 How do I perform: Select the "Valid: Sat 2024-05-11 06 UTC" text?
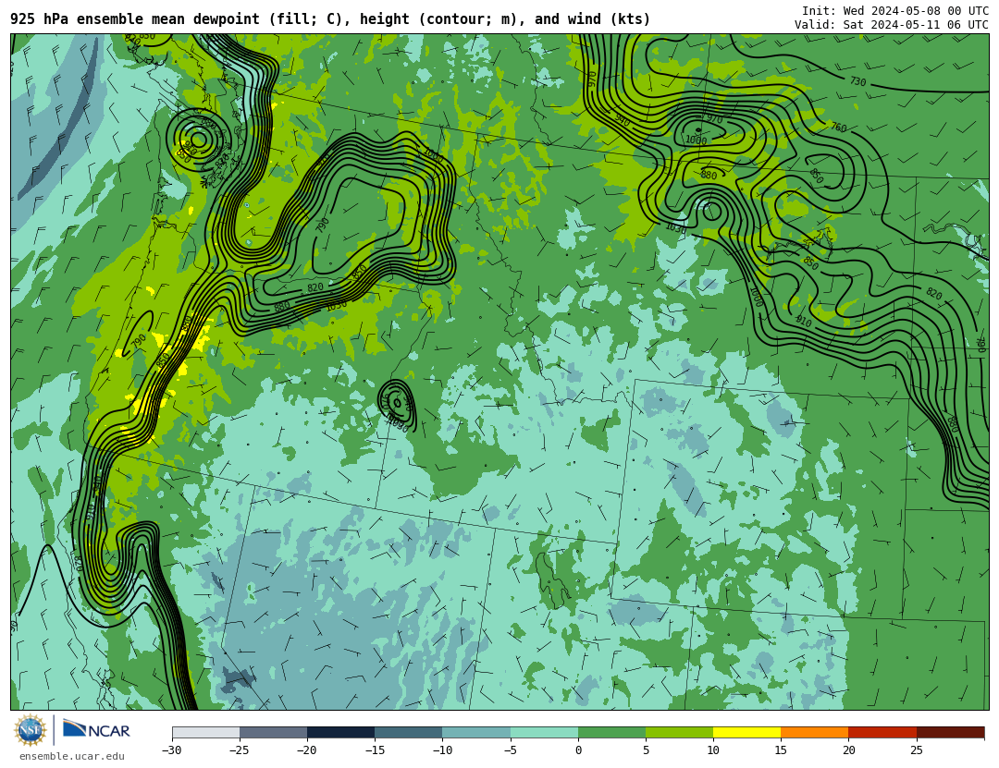click(892, 25)
